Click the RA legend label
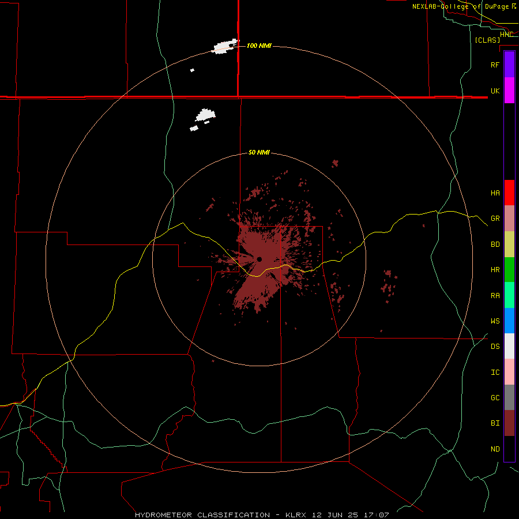 (495, 296)
